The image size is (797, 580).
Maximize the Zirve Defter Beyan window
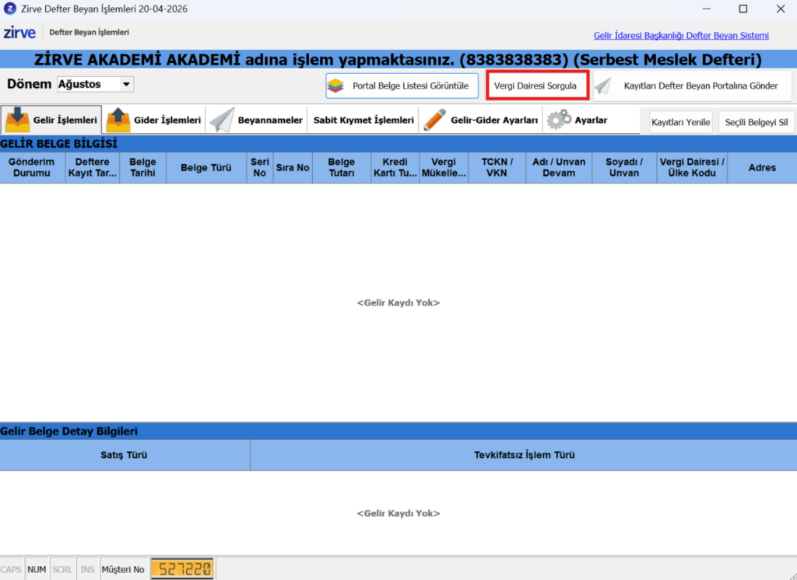tap(743, 9)
